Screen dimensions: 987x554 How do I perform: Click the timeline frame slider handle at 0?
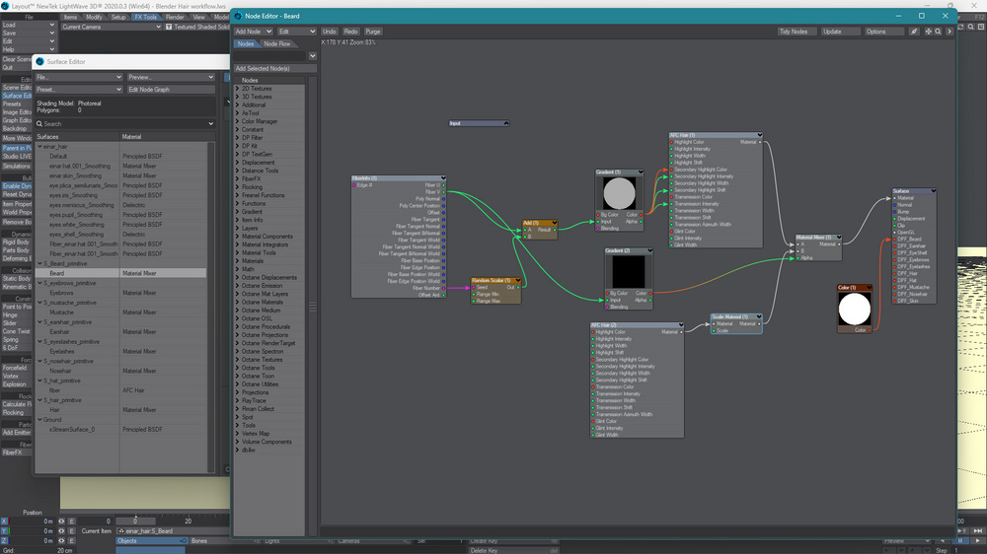pyautogui.click(x=135, y=521)
